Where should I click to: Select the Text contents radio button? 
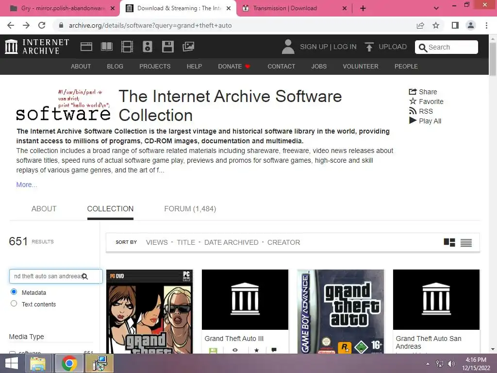[14, 303]
